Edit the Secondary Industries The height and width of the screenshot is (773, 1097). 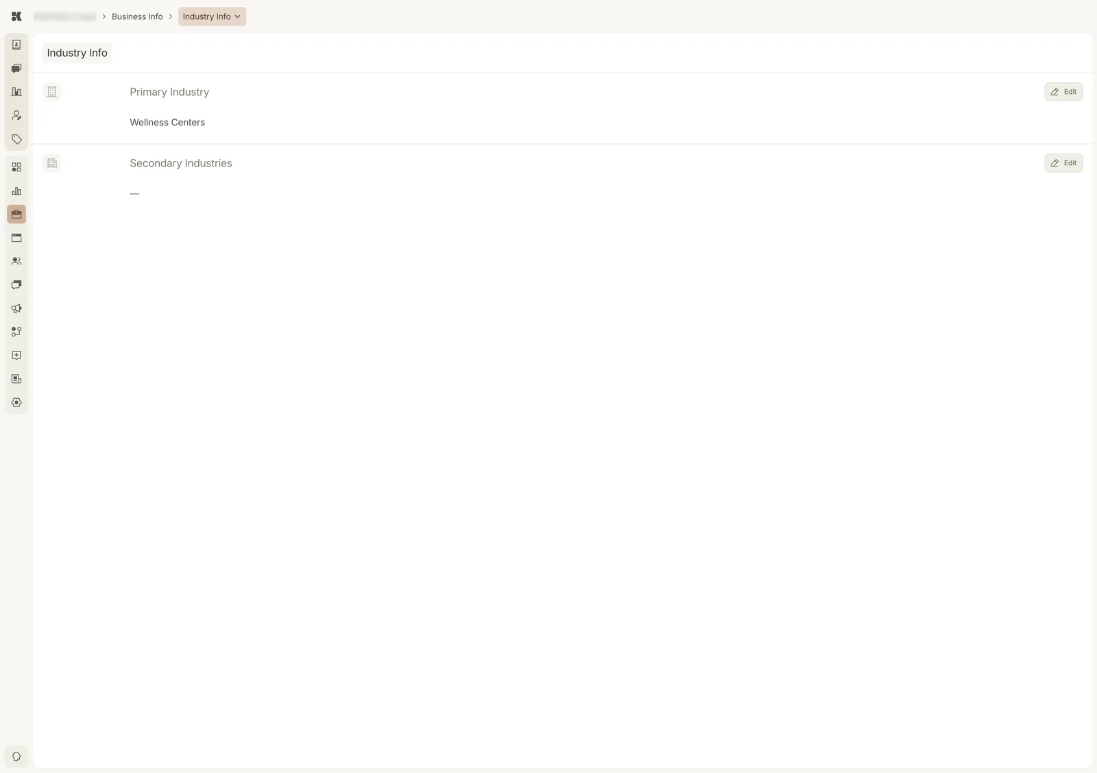click(1063, 163)
